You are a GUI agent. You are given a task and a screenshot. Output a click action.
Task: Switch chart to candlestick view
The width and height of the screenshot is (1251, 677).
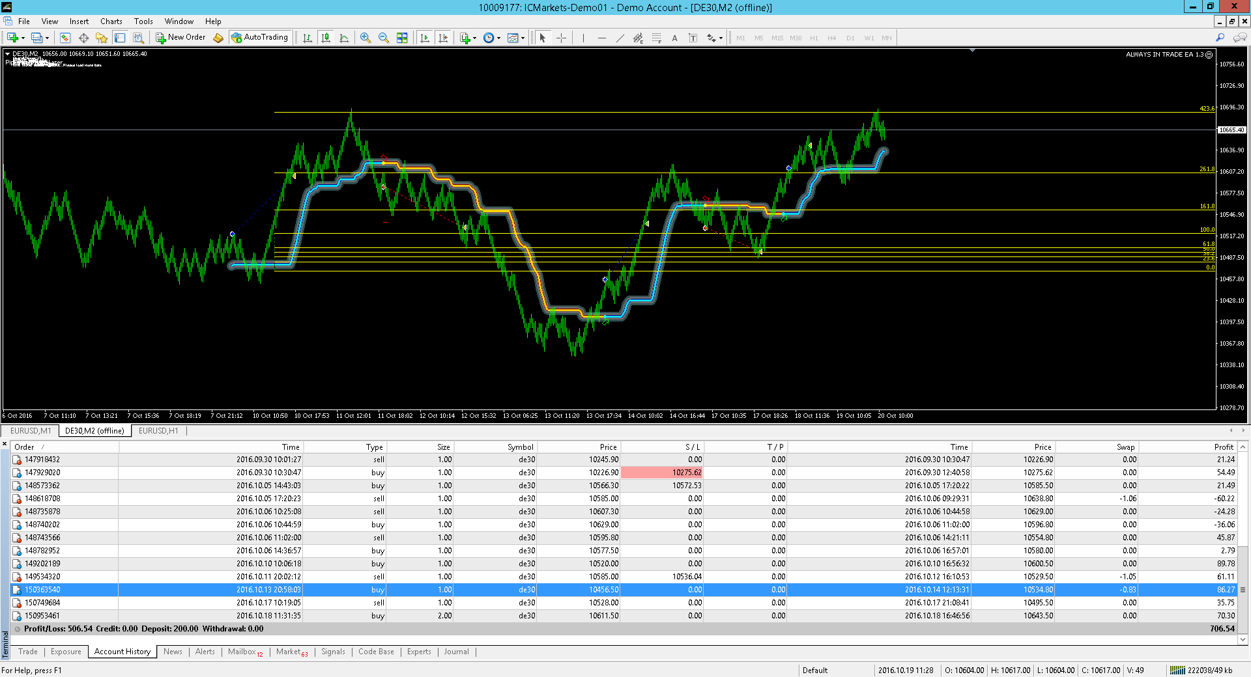pos(326,38)
